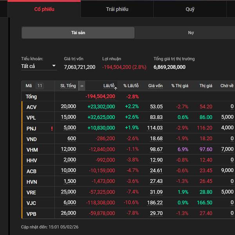Screen dimensions: 235x235
Task: Click the Thị giá column header
Action: click(206, 86)
